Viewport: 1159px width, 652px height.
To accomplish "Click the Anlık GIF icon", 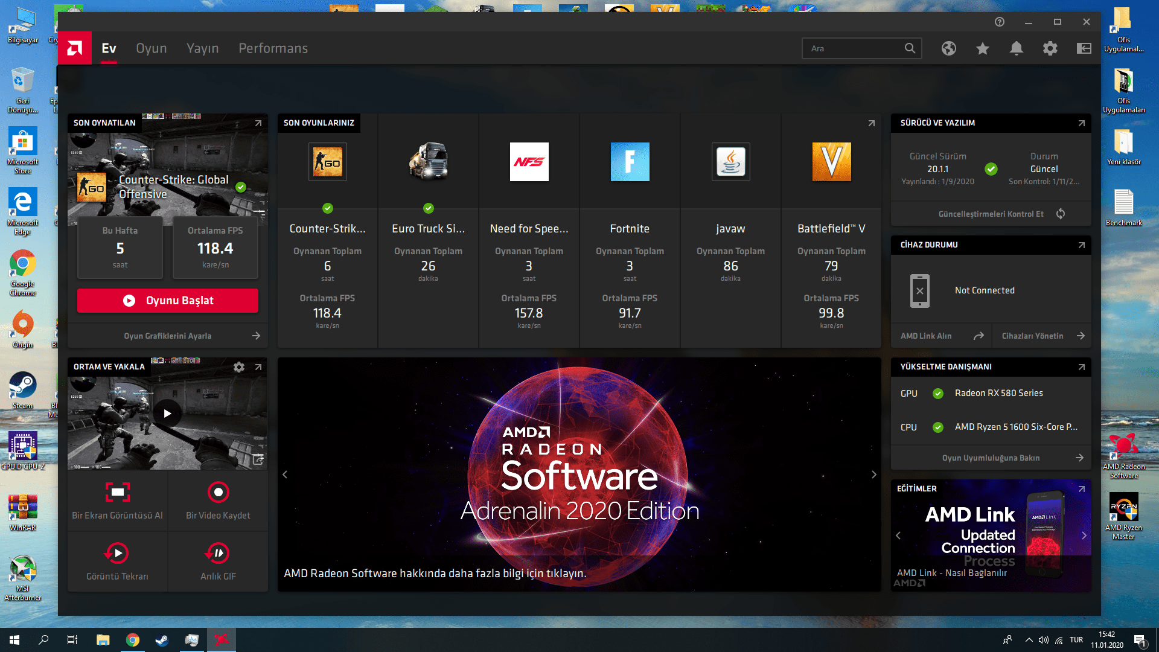I will tap(218, 553).
